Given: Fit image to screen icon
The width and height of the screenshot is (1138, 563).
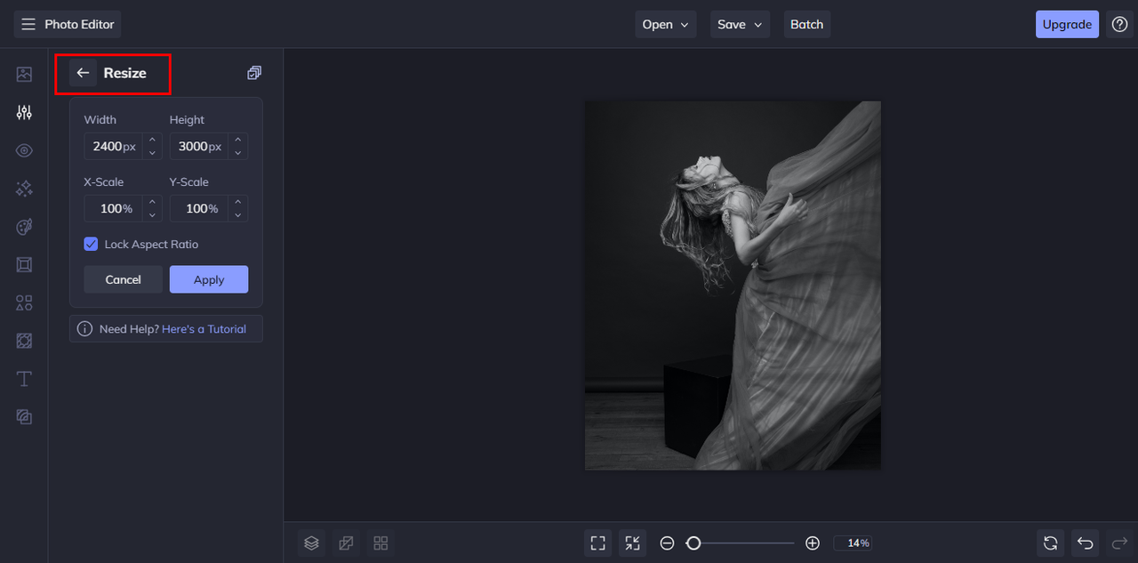Looking at the screenshot, I should click(x=598, y=543).
